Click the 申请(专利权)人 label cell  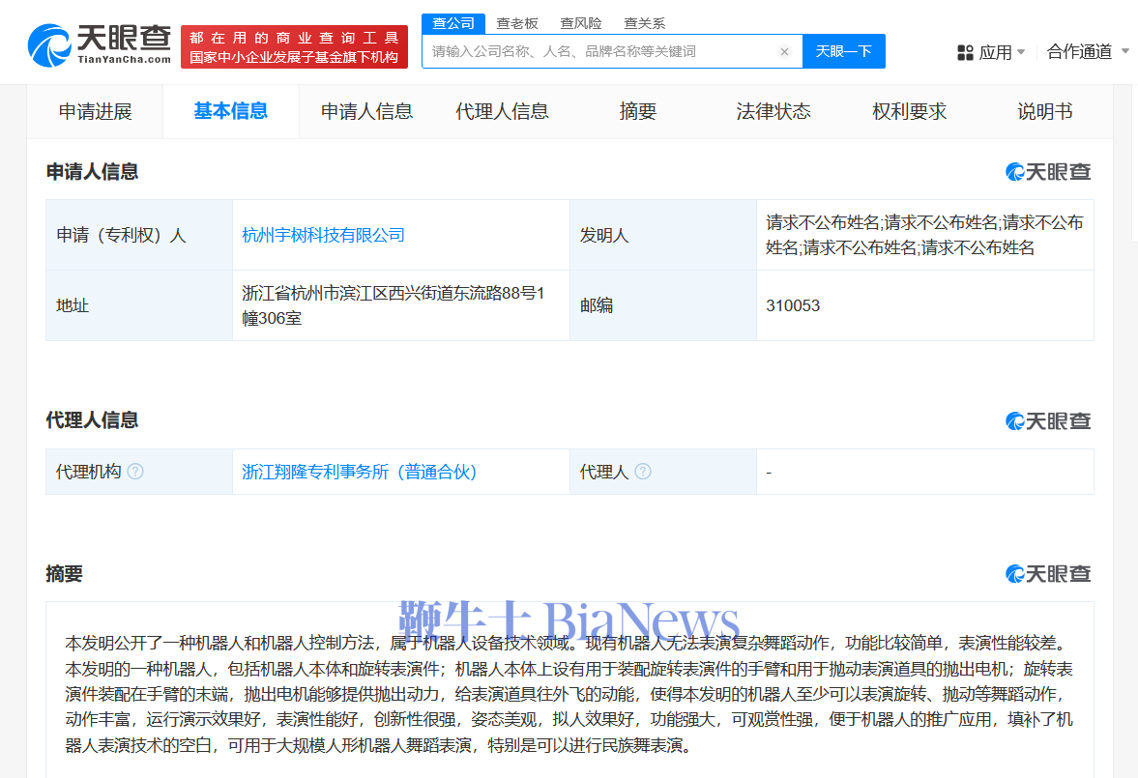click(138, 235)
